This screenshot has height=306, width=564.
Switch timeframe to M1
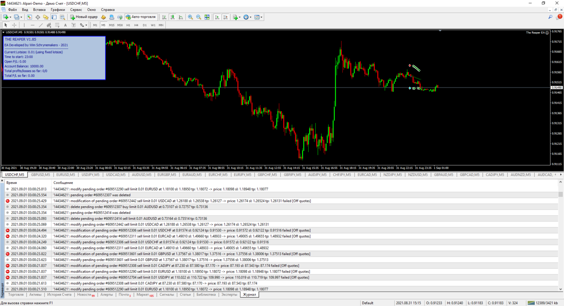[95, 25]
